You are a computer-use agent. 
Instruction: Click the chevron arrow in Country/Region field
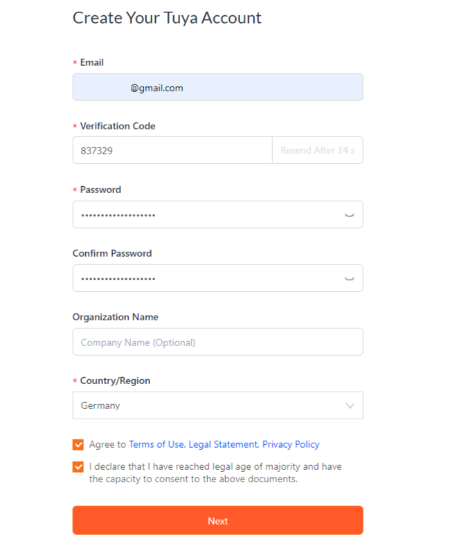tap(350, 406)
